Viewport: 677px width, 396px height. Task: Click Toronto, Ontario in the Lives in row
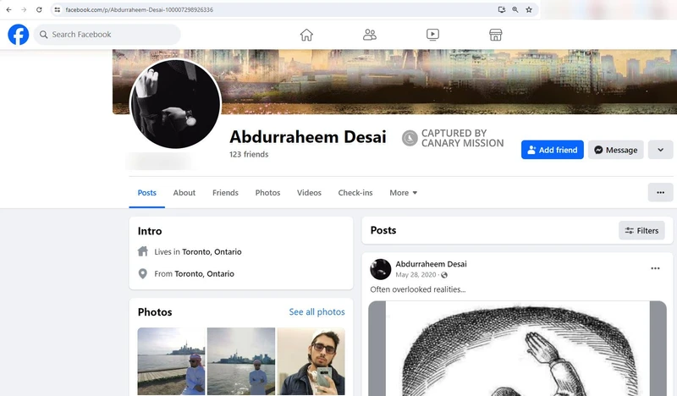point(212,252)
